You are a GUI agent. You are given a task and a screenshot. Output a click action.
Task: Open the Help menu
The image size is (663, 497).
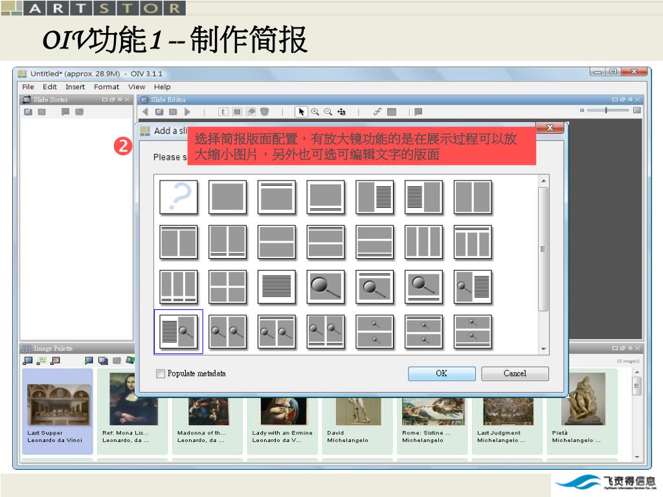pos(163,87)
